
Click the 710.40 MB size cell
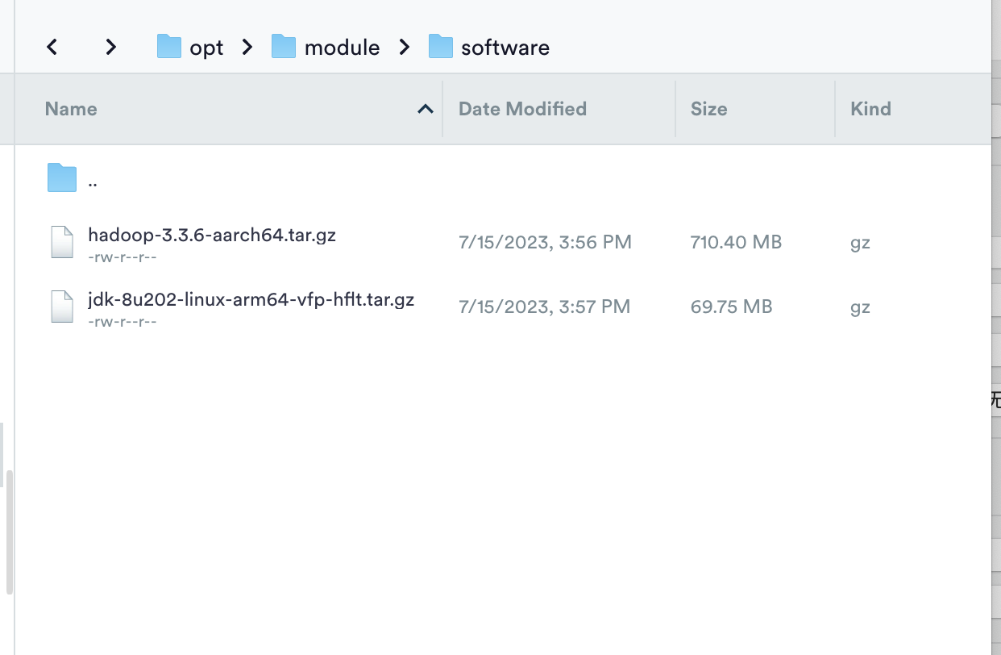pyautogui.click(x=736, y=242)
